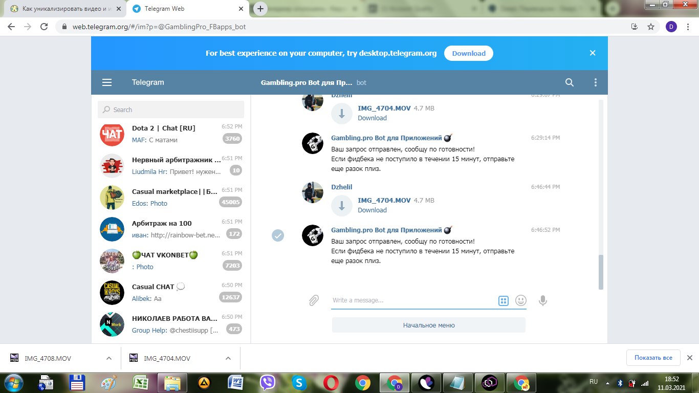Viewport: 699px width, 393px height.
Task: Click the search magnifier in chat header
Action: click(x=570, y=82)
